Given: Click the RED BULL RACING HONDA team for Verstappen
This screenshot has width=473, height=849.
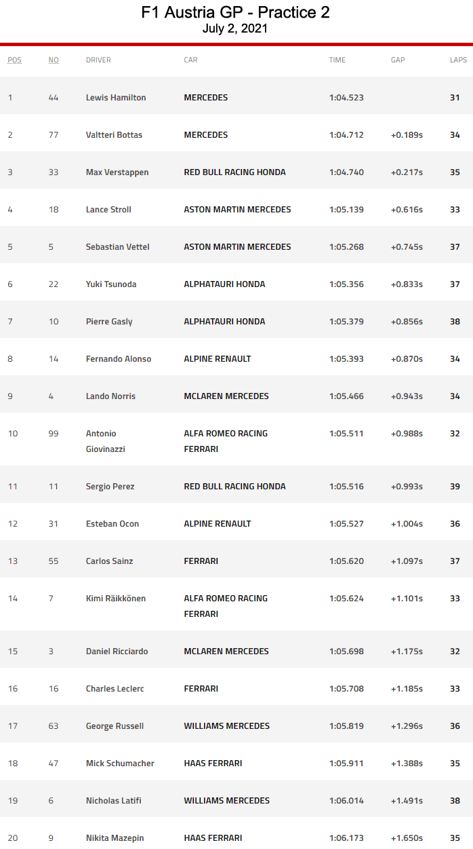Looking at the screenshot, I should 234,172.
